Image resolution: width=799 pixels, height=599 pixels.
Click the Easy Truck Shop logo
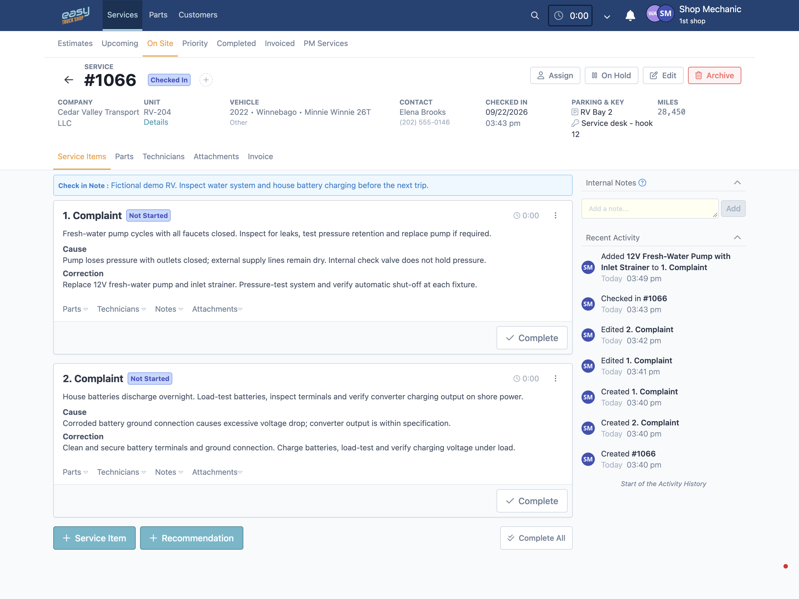coord(75,16)
